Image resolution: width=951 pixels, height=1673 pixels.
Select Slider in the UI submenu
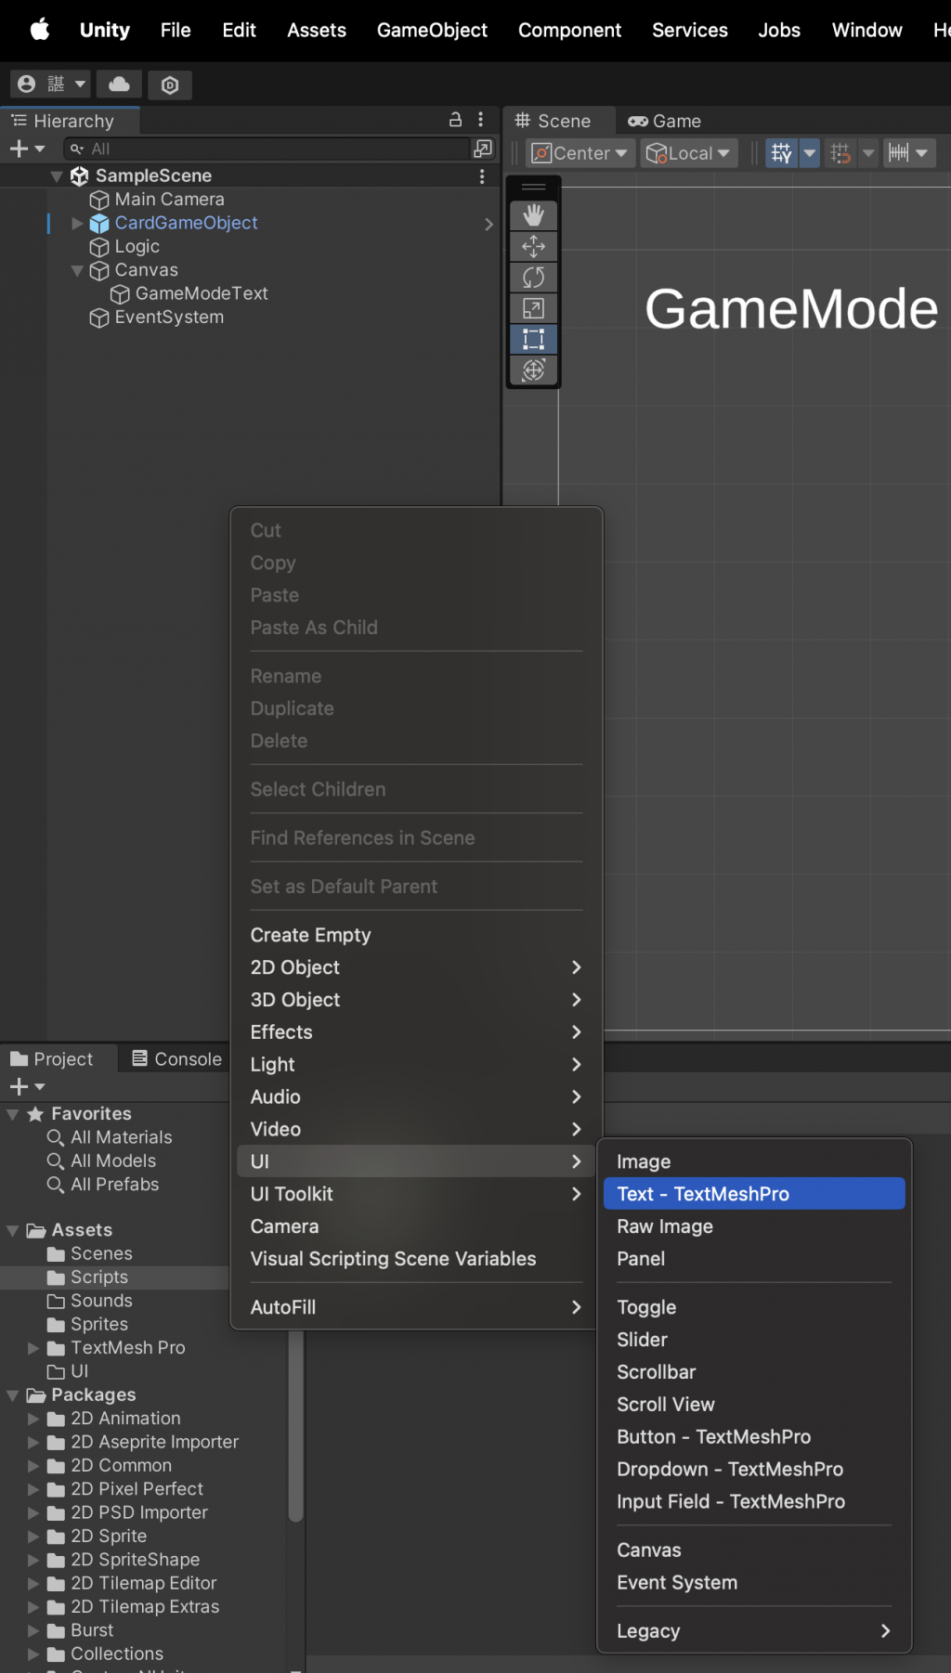(642, 1340)
